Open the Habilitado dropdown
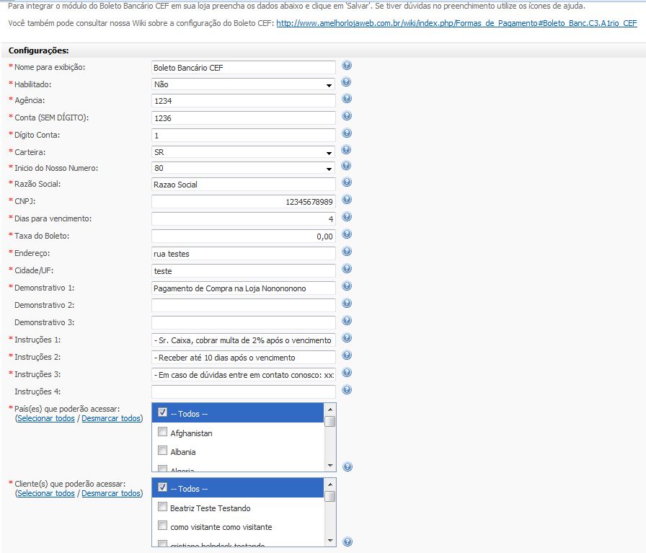Viewport: 646px width, 553px height. point(243,84)
